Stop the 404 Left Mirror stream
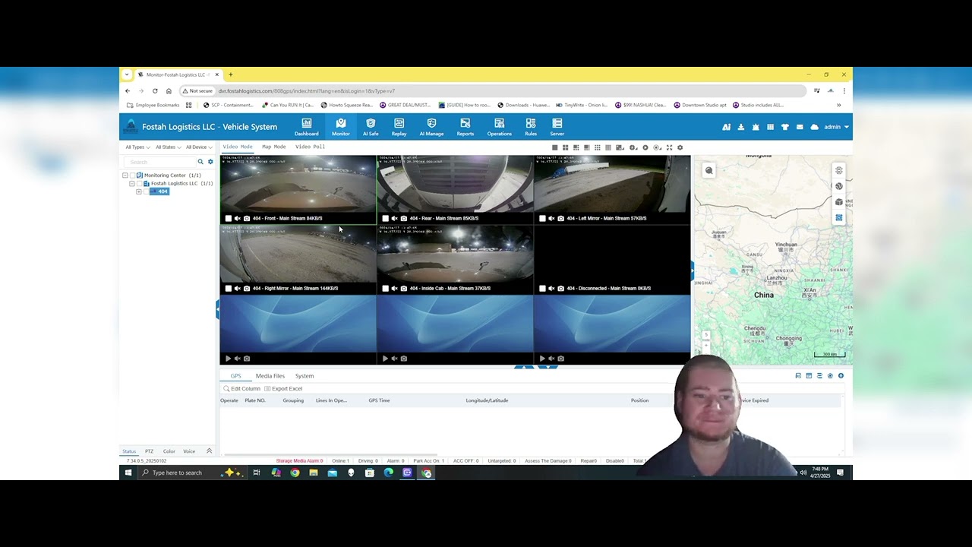972x547 pixels. [x=542, y=218]
